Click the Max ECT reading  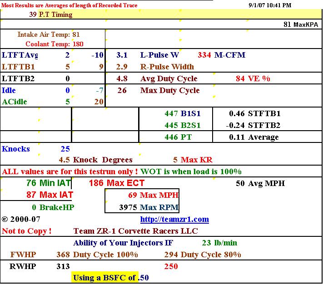coord(108,183)
